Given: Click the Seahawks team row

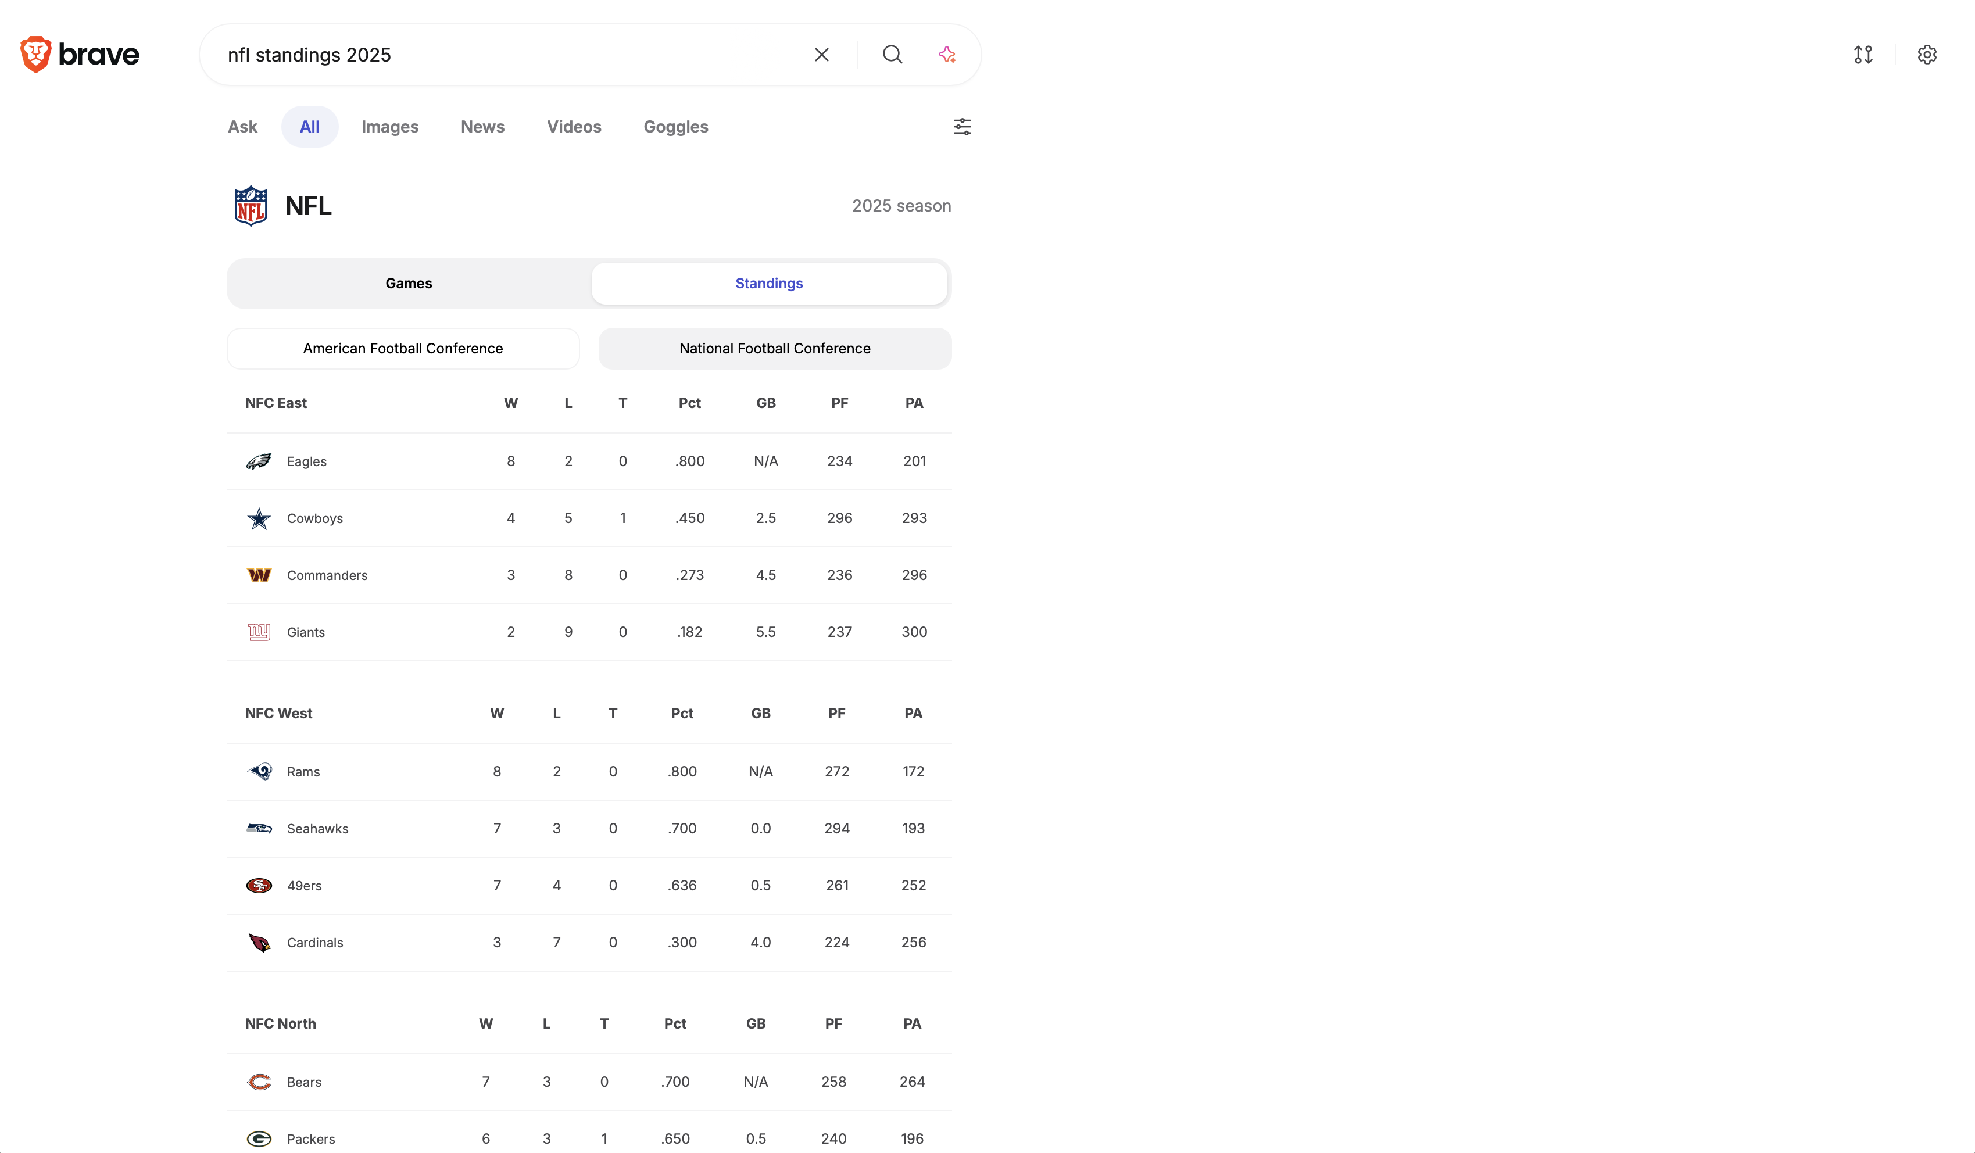Looking at the screenshot, I should tap(589, 829).
